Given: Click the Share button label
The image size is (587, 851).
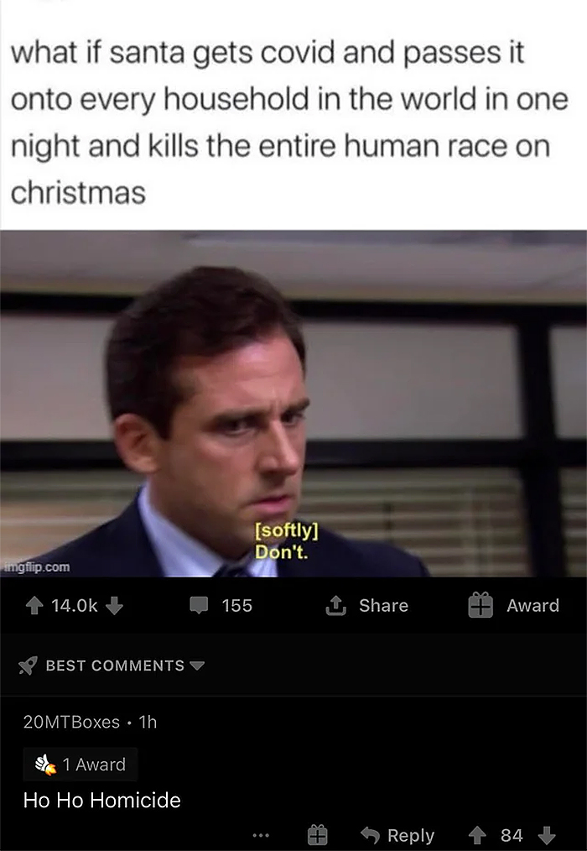Looking at the screenshot, I should click(383, 605).
